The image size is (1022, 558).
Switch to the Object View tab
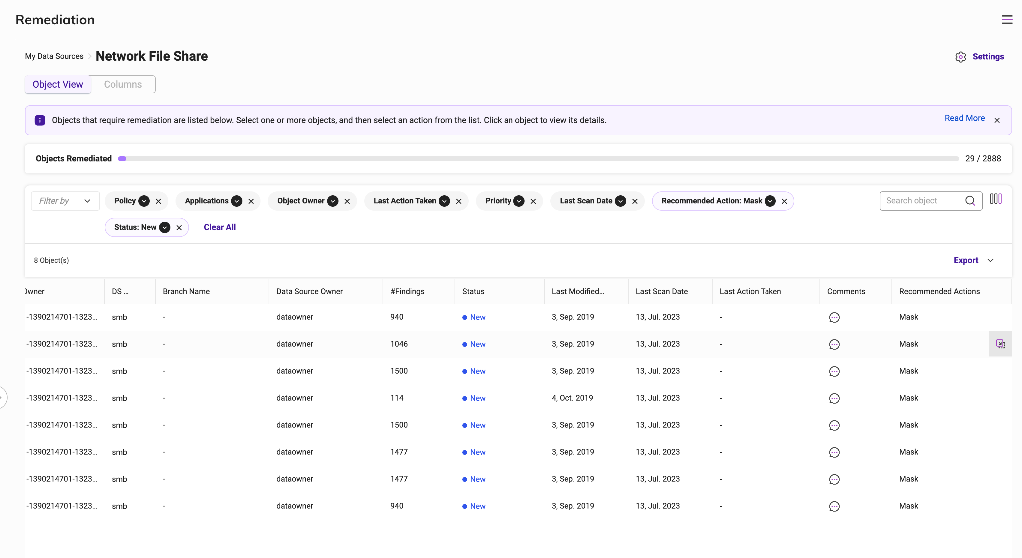(x=58, y=84)
